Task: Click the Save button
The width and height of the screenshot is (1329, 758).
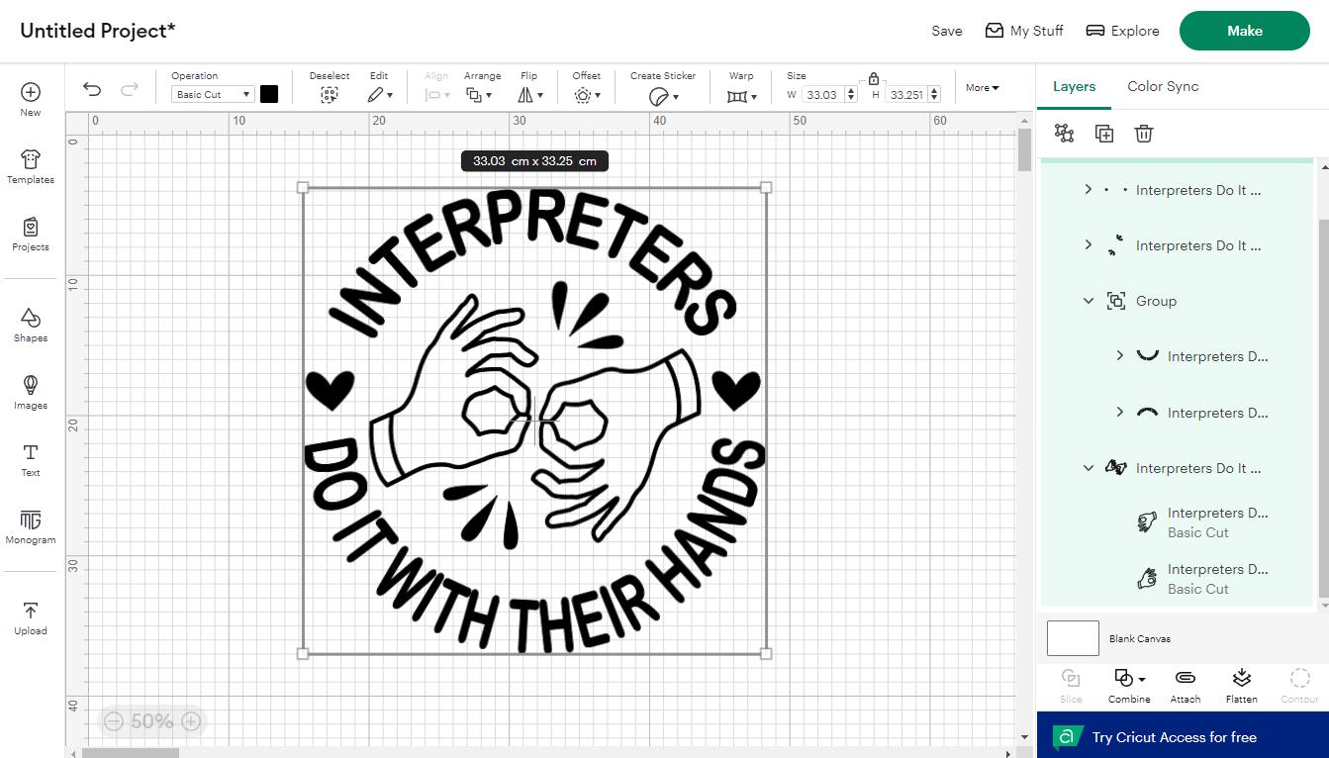Action: 947,31
